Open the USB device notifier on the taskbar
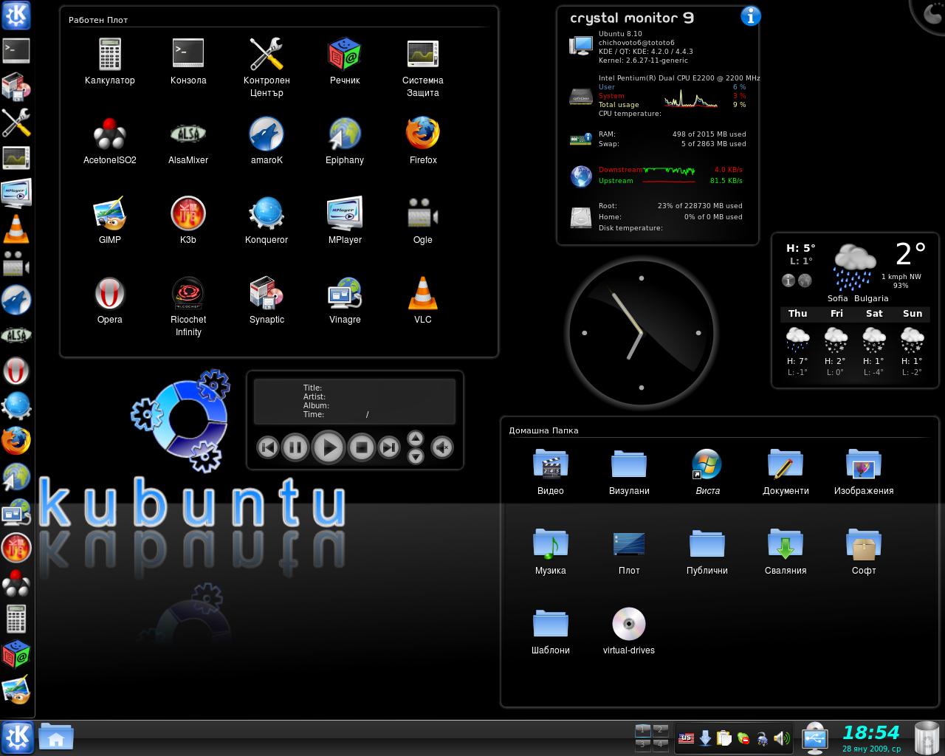Viewport: 945px width, 756px height. (x=814, y=738)
